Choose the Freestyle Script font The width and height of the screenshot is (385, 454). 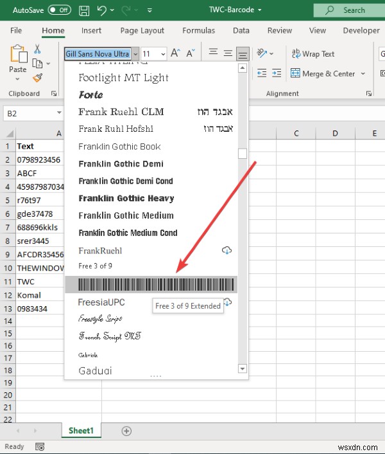[x=100, y=319]
